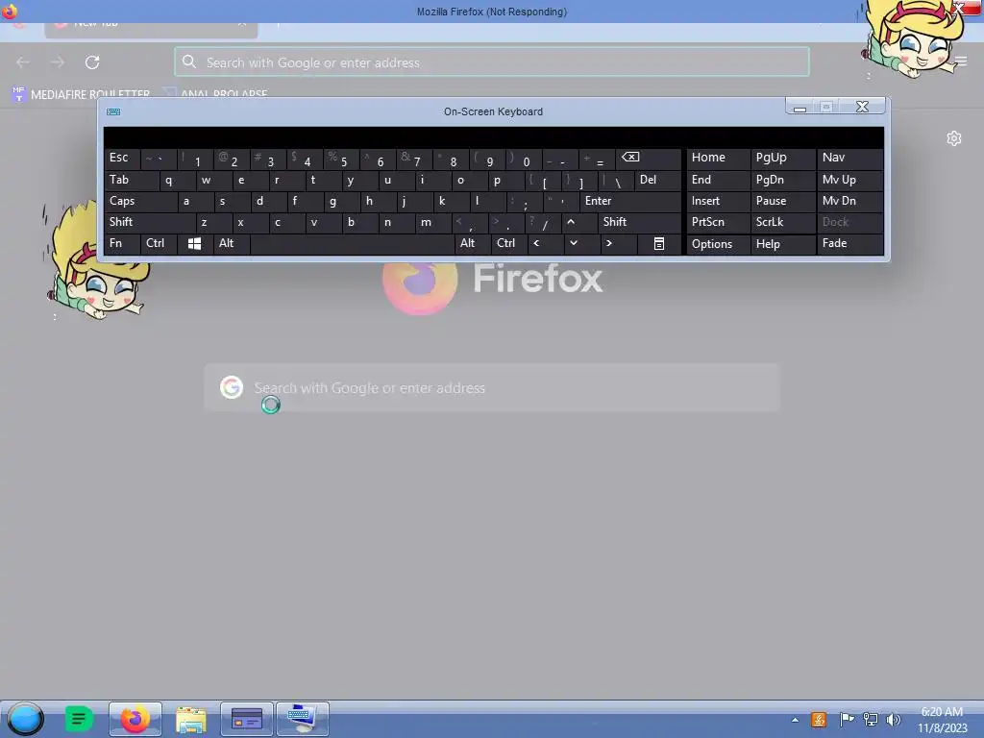
Task: Tap the PgDn key
Action: click(783, 180)
